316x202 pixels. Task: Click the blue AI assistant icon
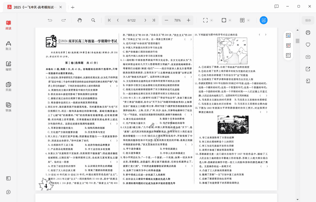[264, 20]
